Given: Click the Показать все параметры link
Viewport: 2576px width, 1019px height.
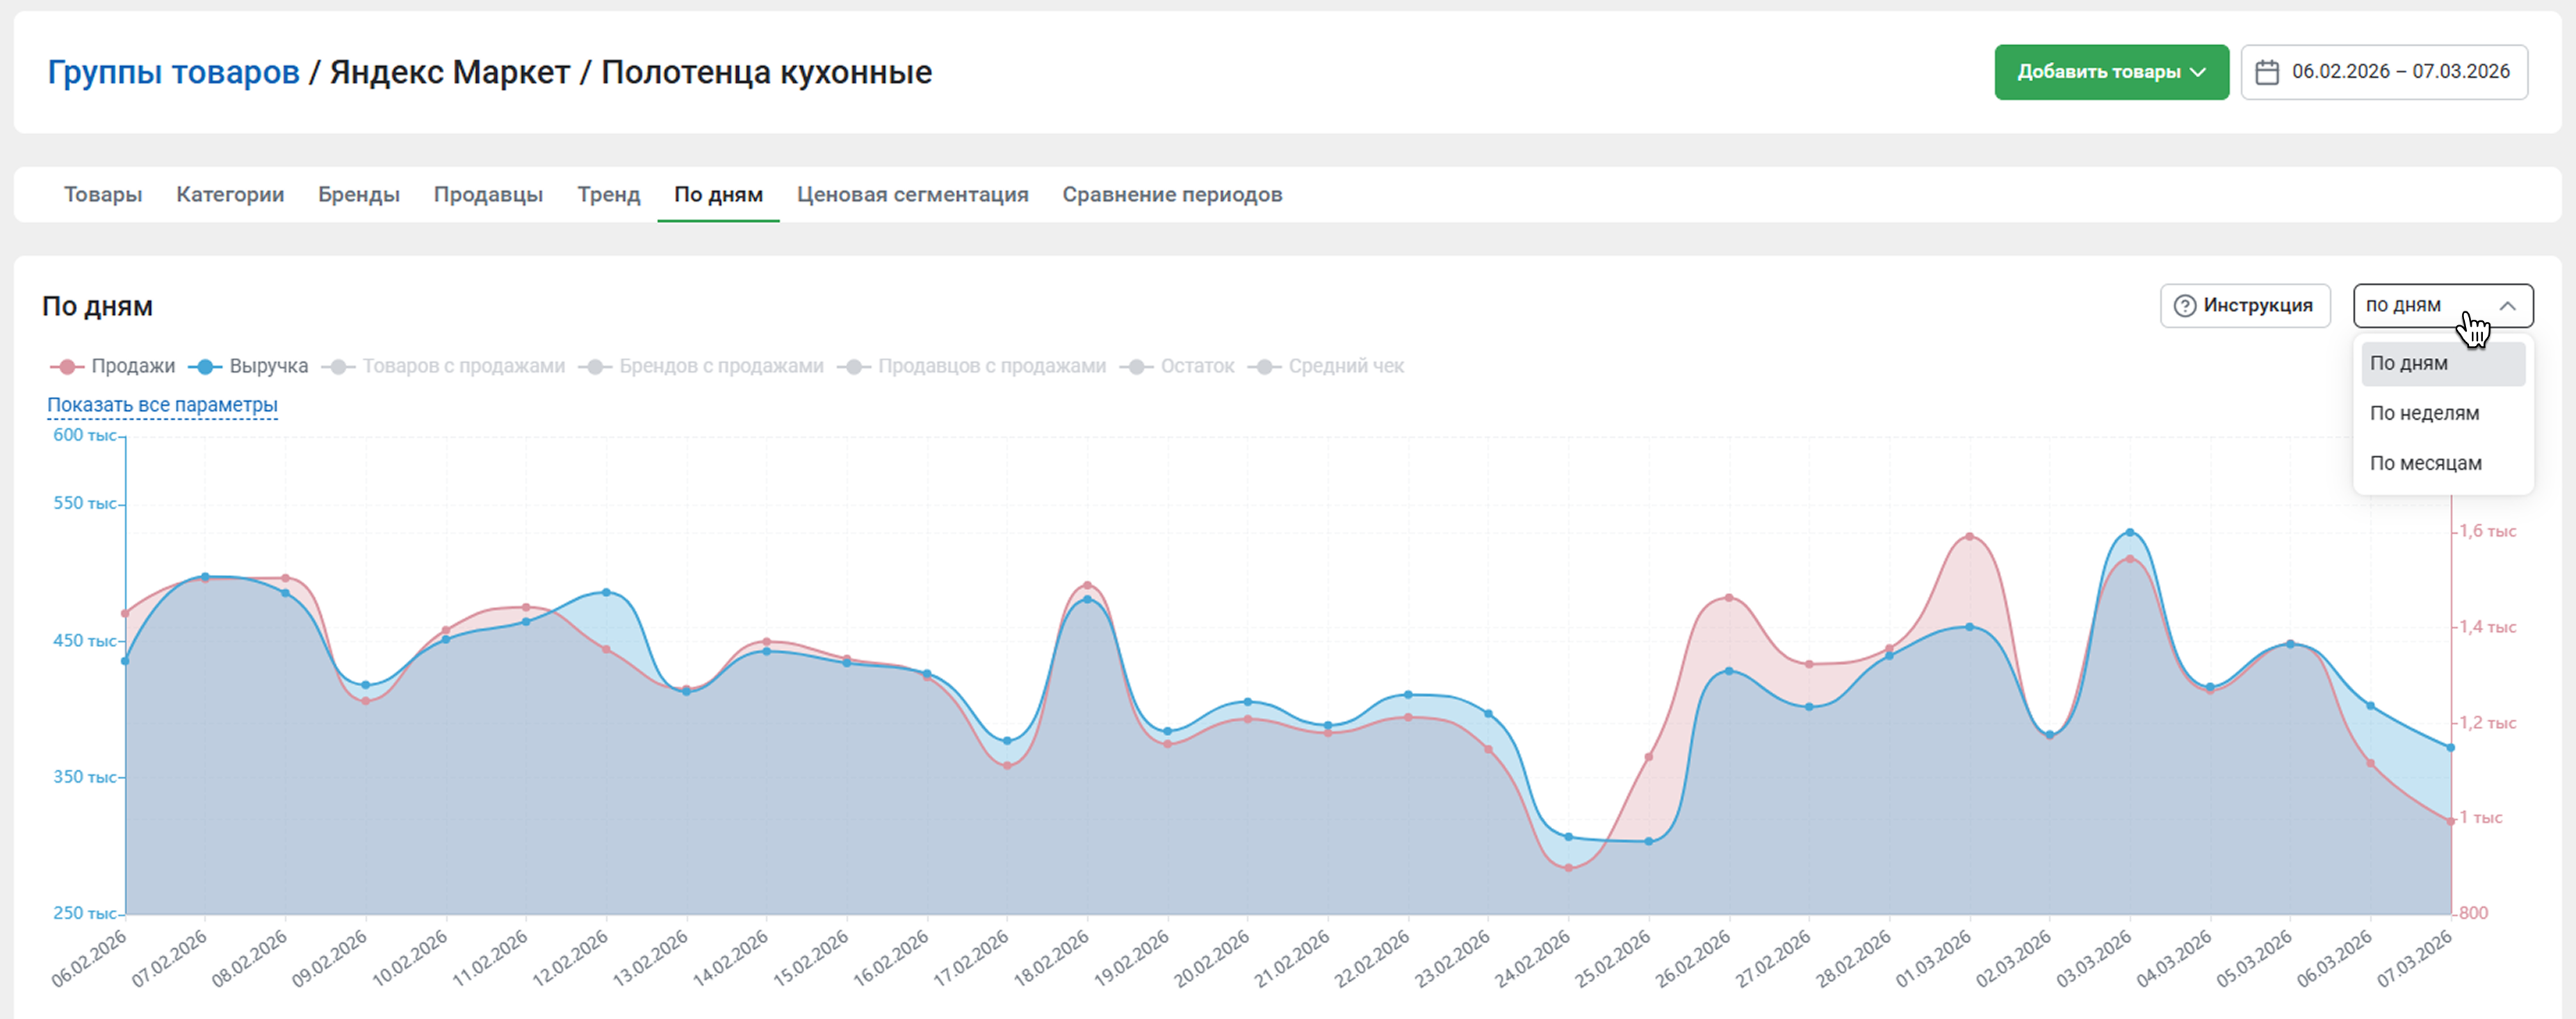Looking at the screenshot, I should (162, 405).
